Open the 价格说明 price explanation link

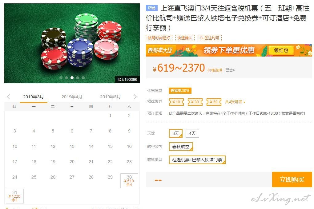click(x=215, y=70)
